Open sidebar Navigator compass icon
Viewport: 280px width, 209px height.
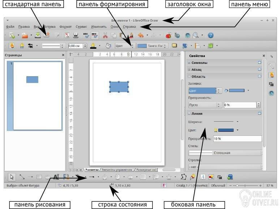(x=271, y=93)
